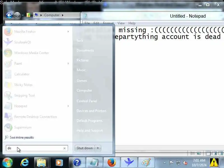Open the Notepad Format menu
Screen dimensions: 224x168
(108, 23)
